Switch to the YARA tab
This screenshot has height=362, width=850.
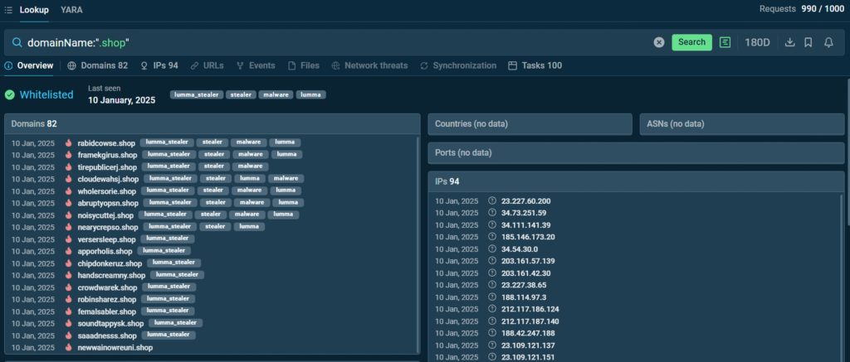click(71, 10)
